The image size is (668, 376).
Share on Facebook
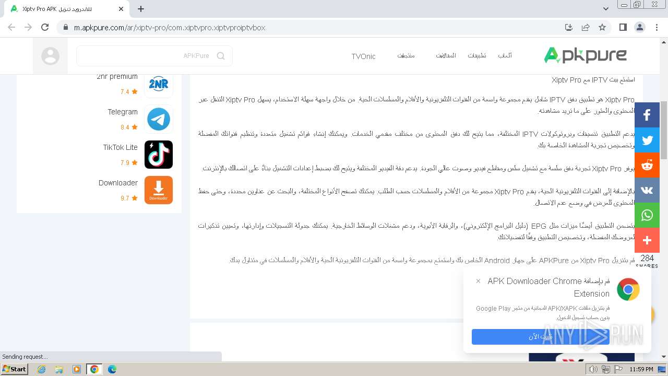point(647,115)
